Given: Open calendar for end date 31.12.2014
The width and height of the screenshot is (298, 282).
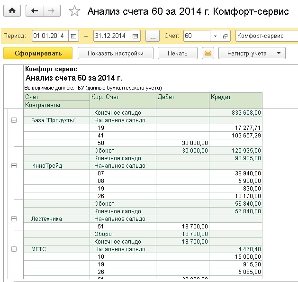Looking at the screenshot, I should tap(135, 36).
